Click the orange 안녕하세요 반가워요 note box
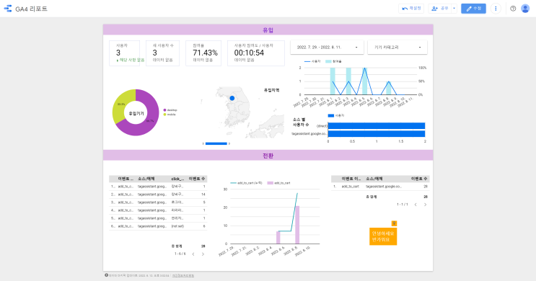This screenshot has width=536, height=281. click(x=383, y=236)
